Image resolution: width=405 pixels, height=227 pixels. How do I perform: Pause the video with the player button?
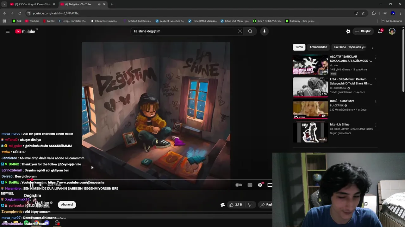(x=32, y=185)
